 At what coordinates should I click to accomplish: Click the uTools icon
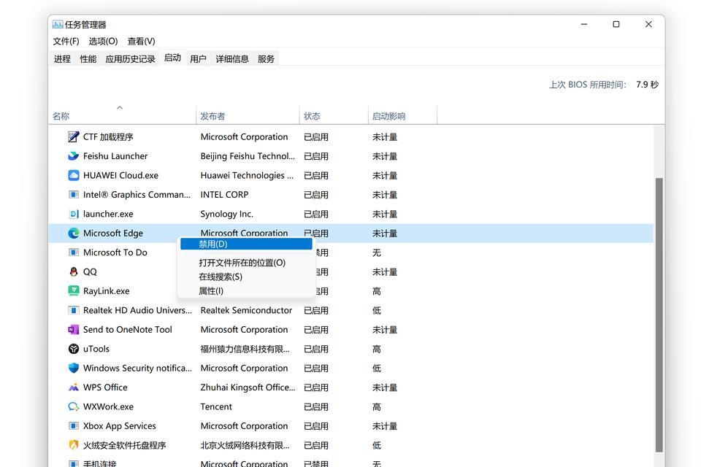pos(73,349)
